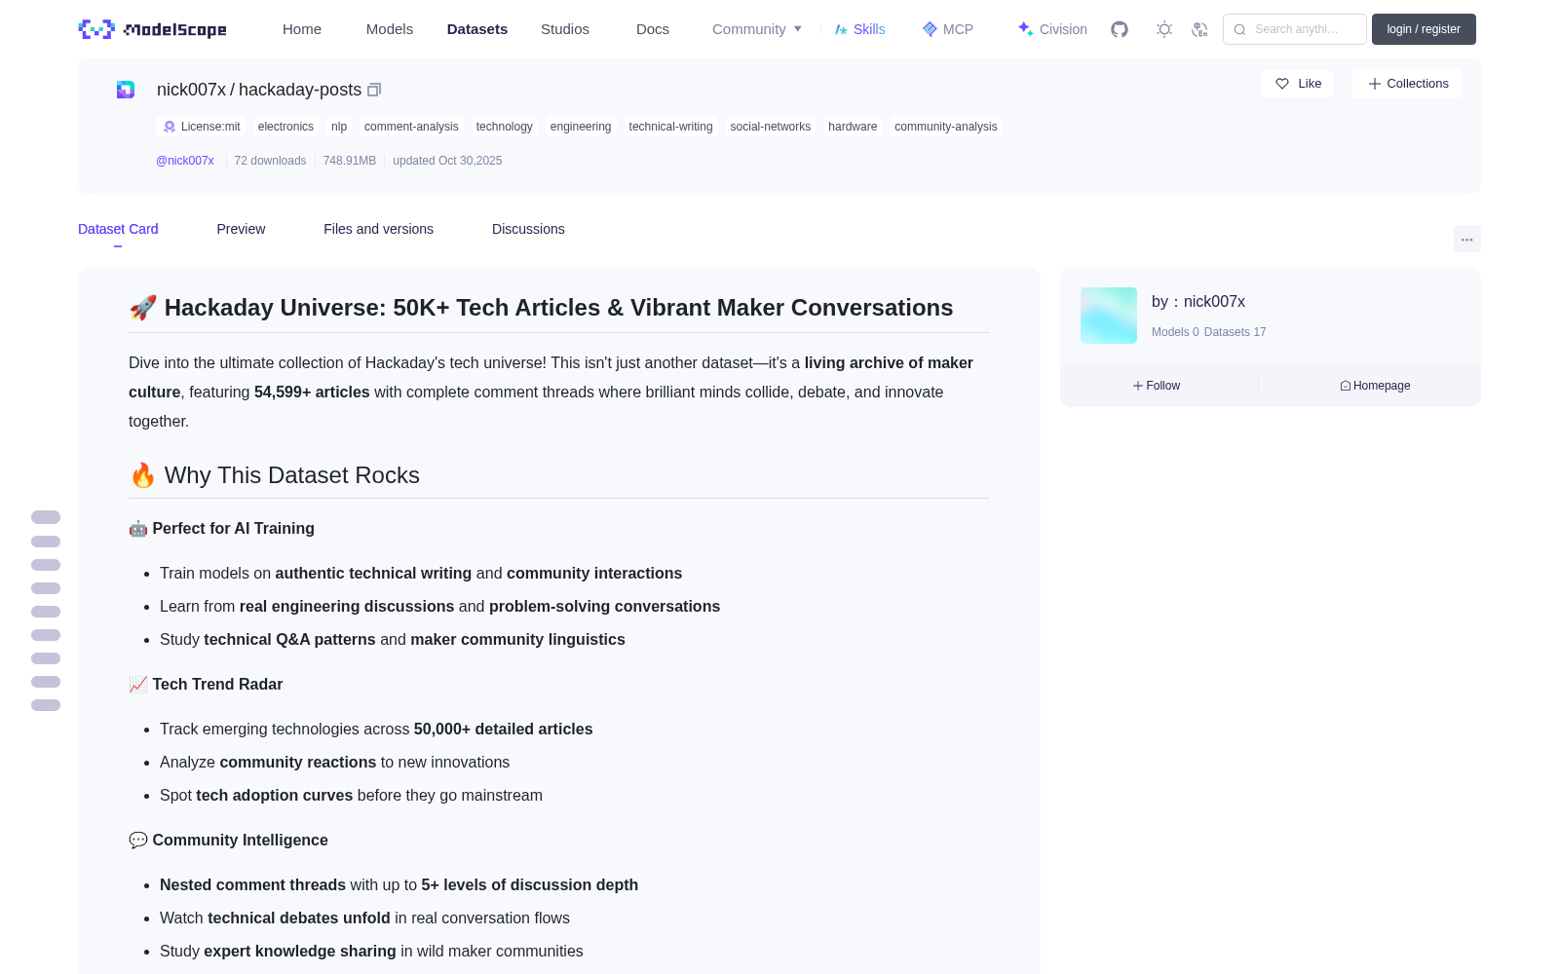
Task: Open the MCP navigation item
Action: (947, 29)
